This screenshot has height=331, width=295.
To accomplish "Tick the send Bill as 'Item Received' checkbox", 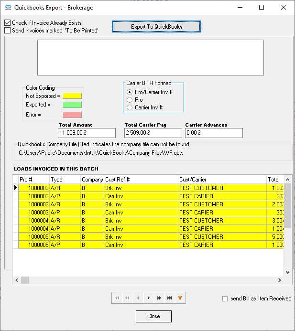I will click(x=225, y=299).
